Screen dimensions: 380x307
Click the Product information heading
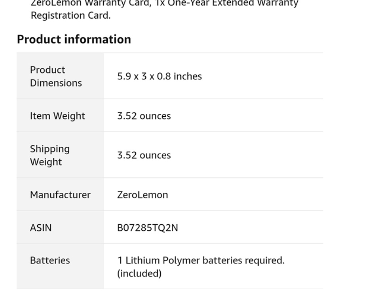coord(74,40)
